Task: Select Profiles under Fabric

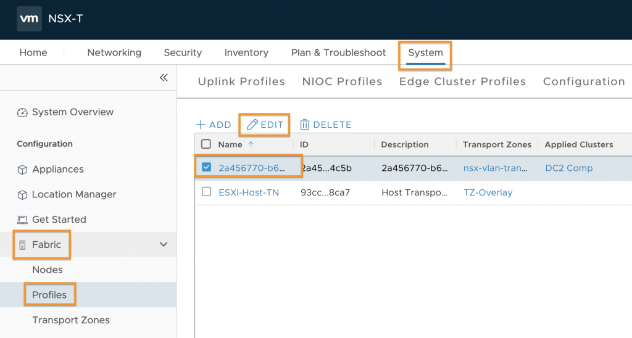Action: point(49,295)
